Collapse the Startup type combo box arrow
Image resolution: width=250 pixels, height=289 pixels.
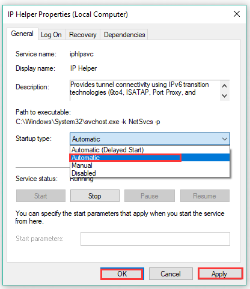tap(225, 139)
